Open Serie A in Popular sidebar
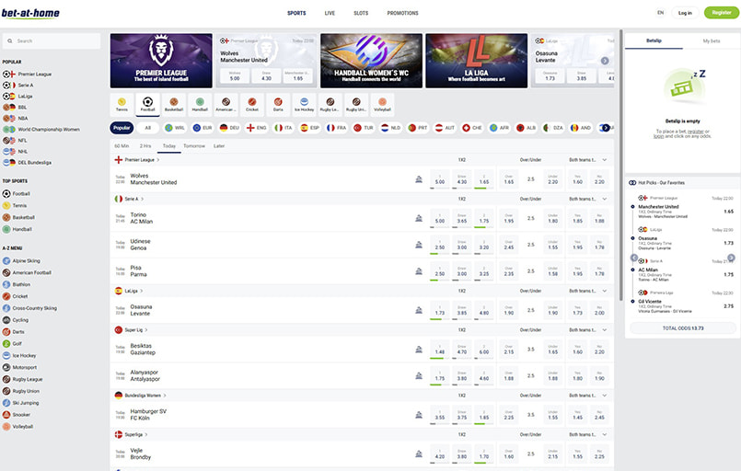The height and width of the screenshot is (471, 741). tap(26, 85)
